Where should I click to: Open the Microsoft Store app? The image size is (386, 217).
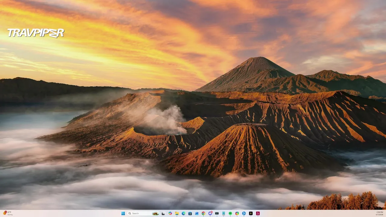click(x=190, y=213)
